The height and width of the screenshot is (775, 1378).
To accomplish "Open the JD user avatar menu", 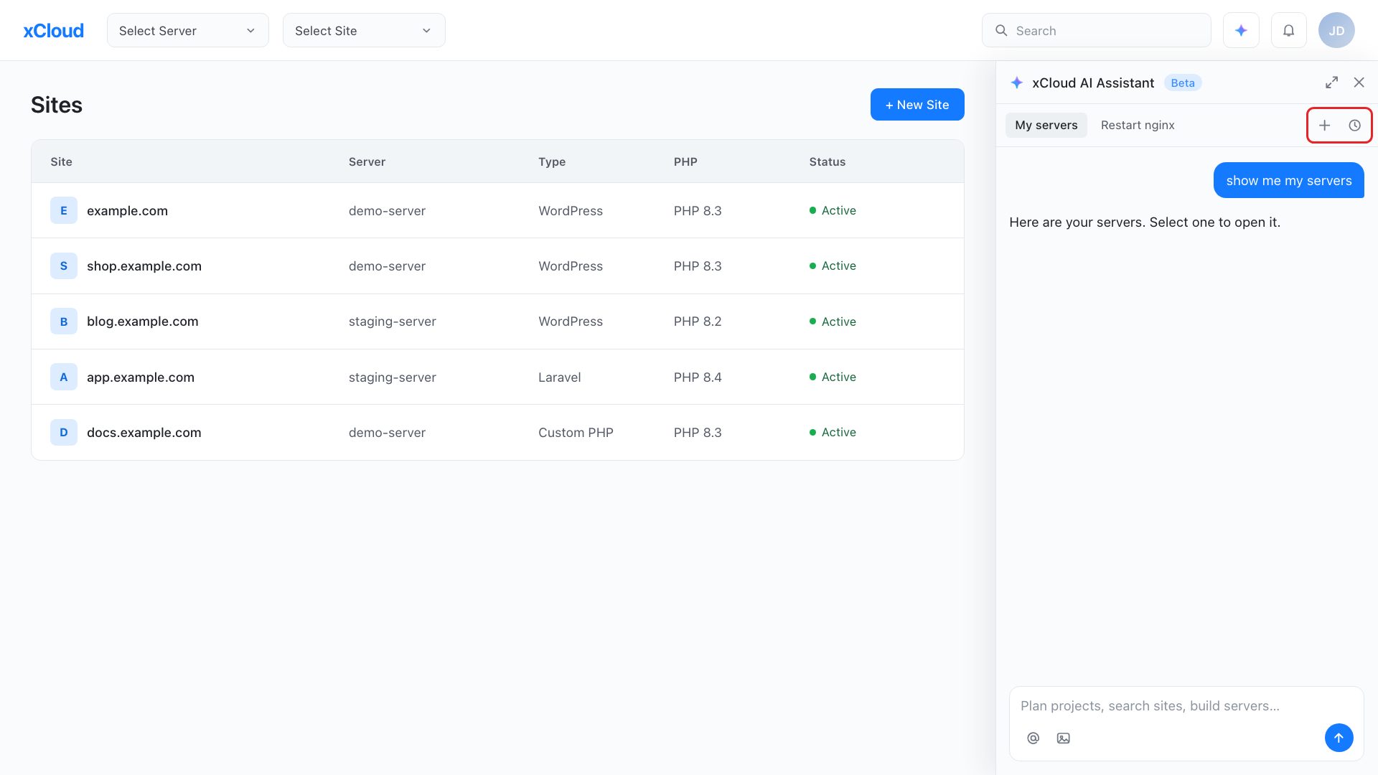I will pos(1336,30).
